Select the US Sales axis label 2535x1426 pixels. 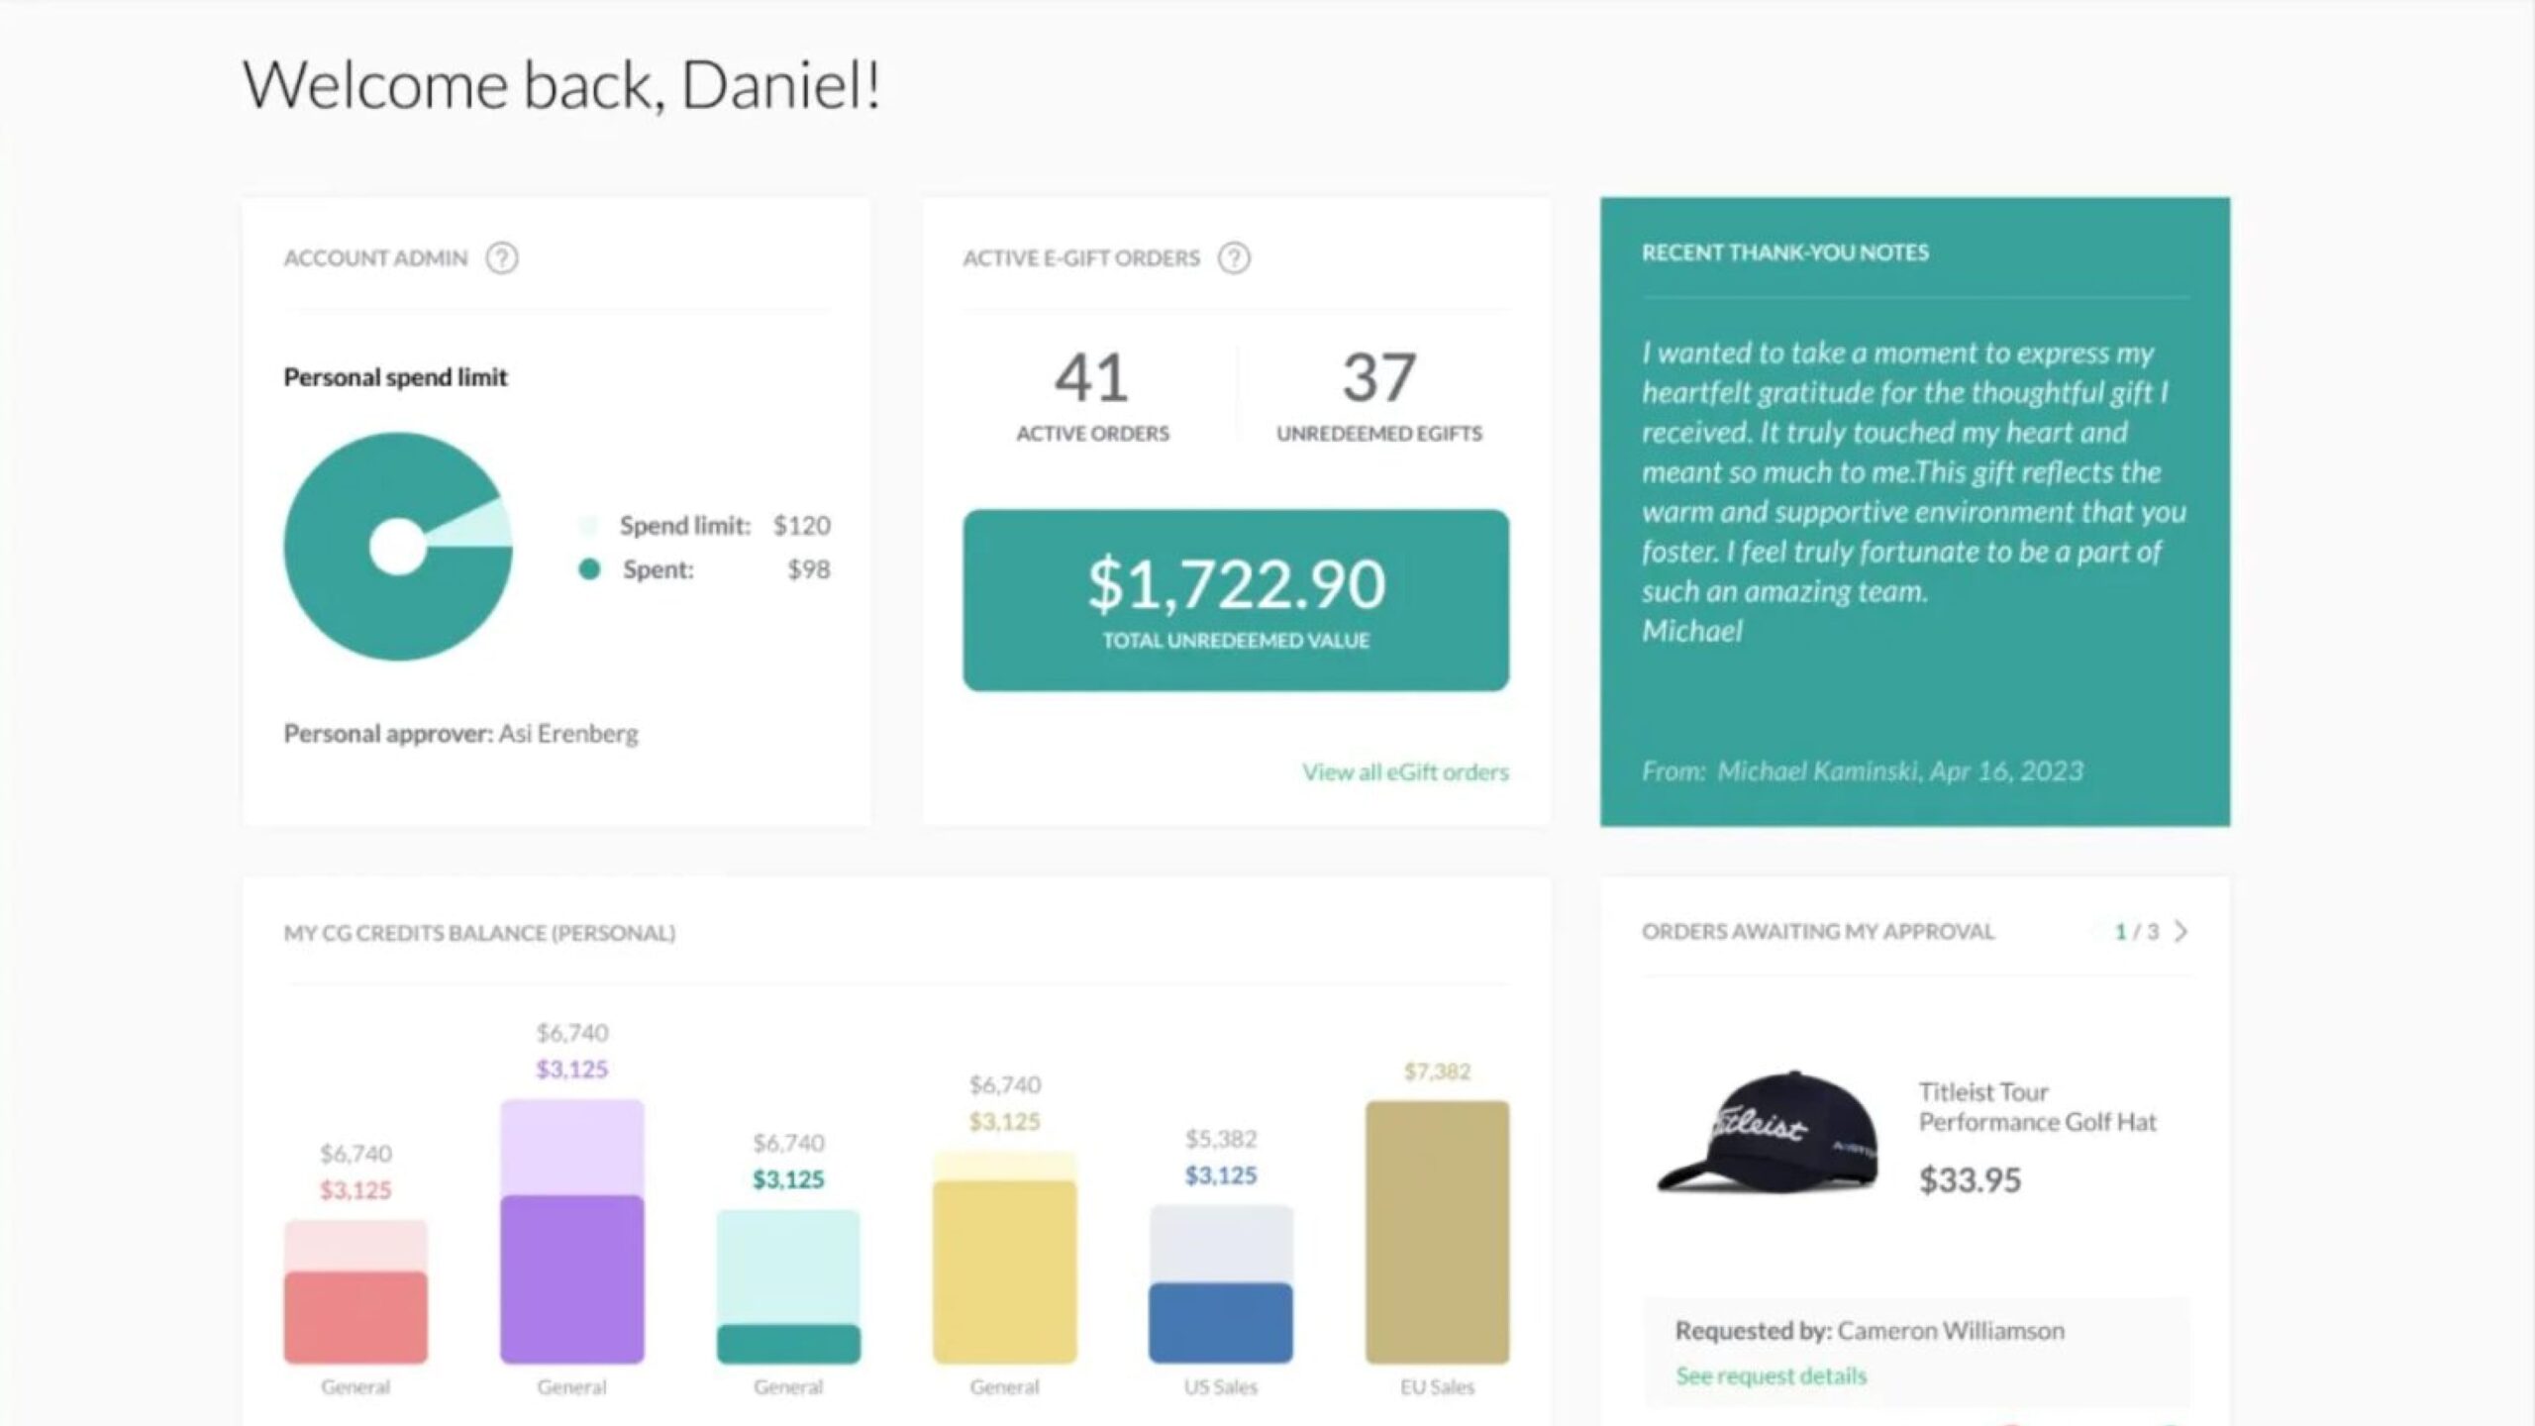[1221, 1387]
